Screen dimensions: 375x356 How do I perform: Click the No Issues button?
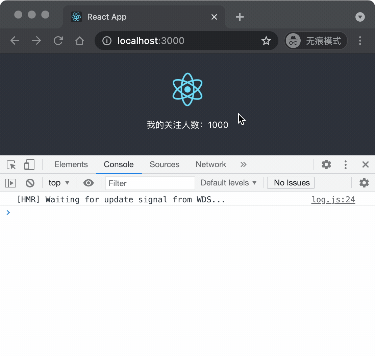[291, 183]
